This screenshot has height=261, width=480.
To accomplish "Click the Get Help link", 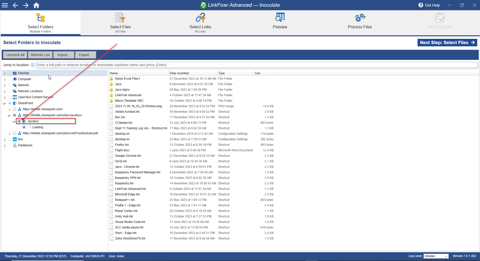I will point(432,5).
